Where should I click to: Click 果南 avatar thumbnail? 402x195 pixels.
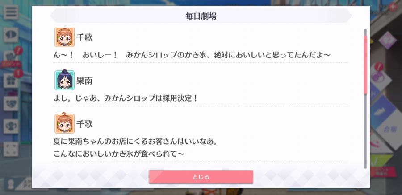click(x=65, y=80)
